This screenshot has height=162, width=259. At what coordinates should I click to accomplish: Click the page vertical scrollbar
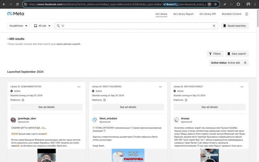point(258,18)
